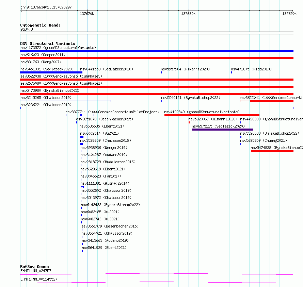Open nsv3245265 (Chaisson2019) variant
The width and height of the screenshot is (303, 287).
click(46, 98)
